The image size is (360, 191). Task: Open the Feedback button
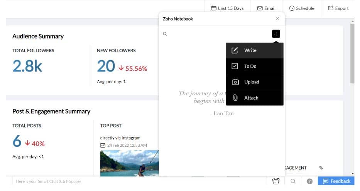[x=336, y=181]
